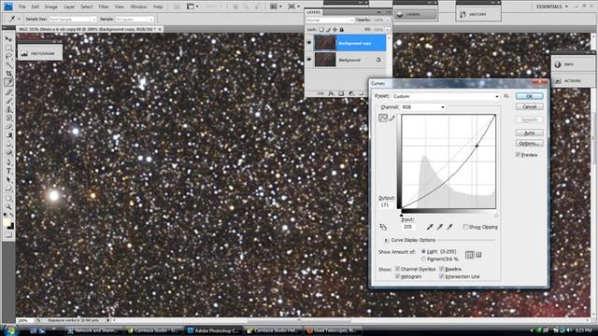Open the Window menu
Viewport: 598px width, 336px height.
click(x=138, y=7)
